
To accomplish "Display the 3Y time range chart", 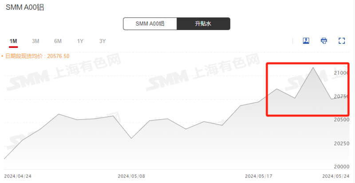I will click(x=103, y=41).
